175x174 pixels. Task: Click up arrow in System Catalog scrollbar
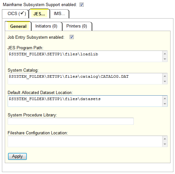165,76
